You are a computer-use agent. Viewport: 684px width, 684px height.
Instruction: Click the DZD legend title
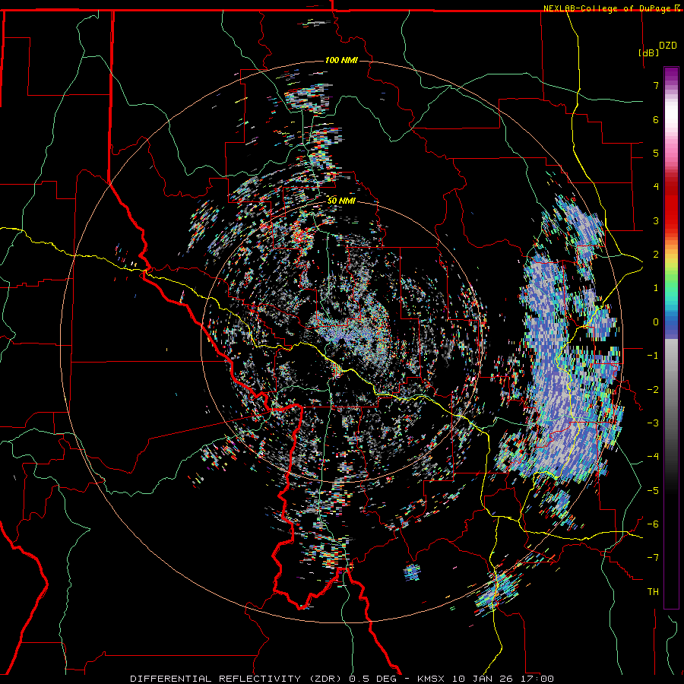pyautogui.click(x=668, y=46)
